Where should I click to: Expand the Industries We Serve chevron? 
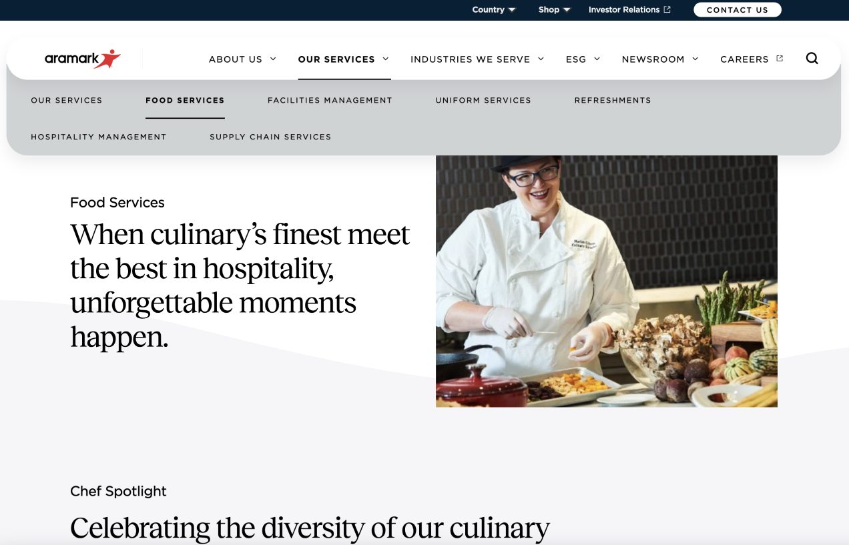point(541,59)
